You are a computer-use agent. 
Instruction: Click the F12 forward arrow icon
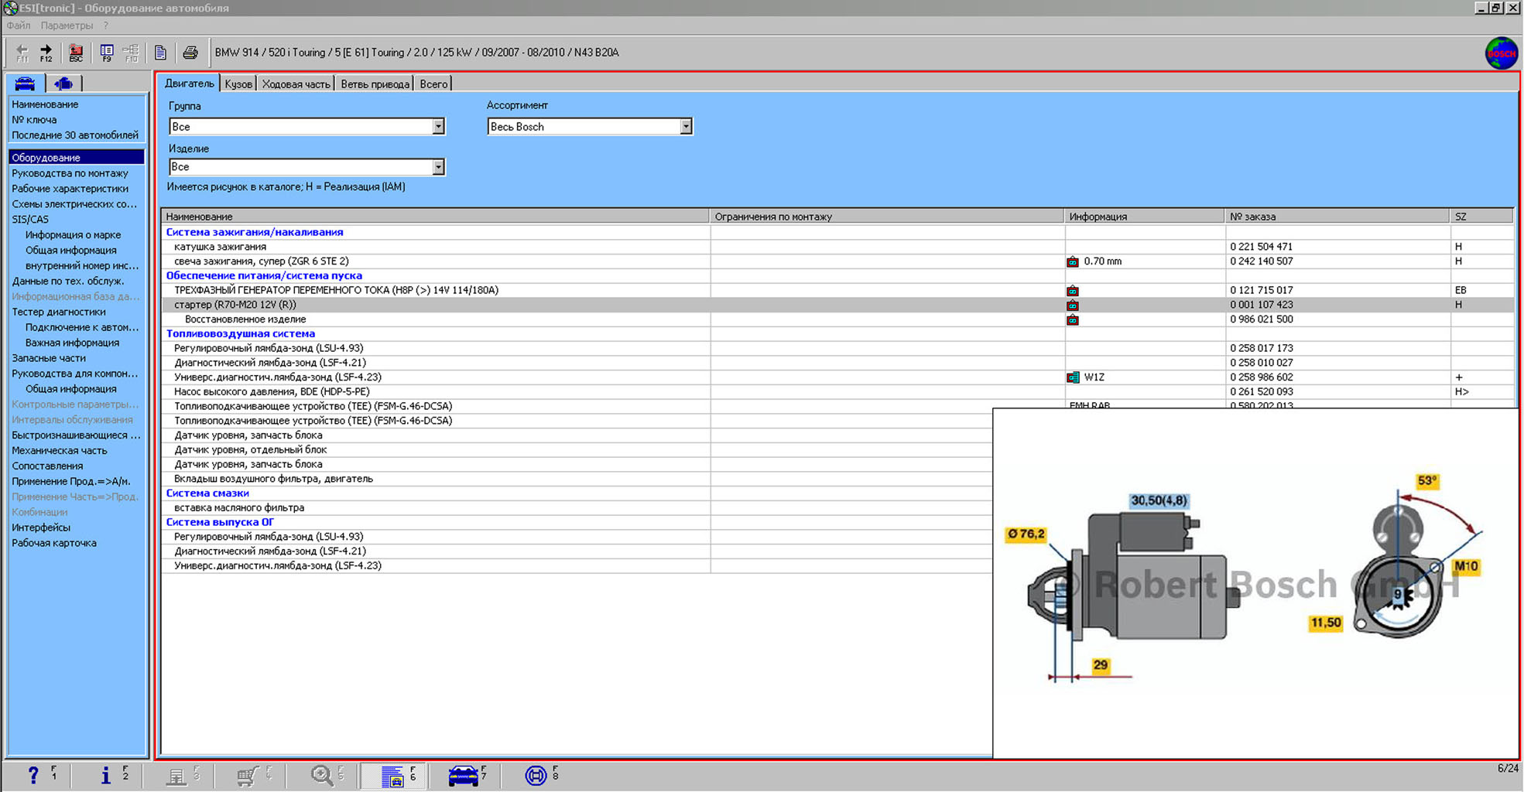(46, 52)
